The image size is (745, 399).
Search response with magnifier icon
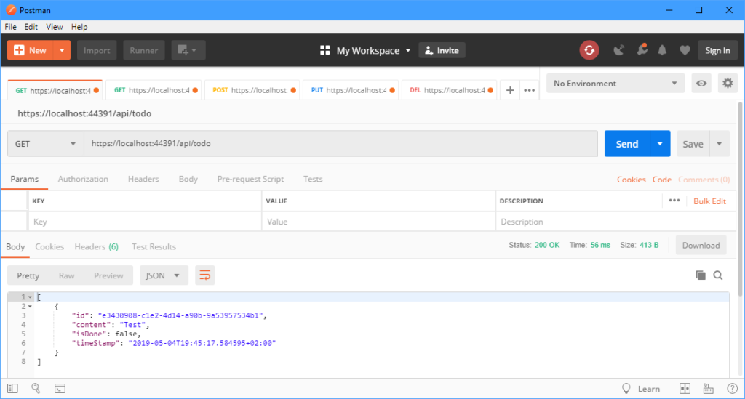click(x=718, y=275)
